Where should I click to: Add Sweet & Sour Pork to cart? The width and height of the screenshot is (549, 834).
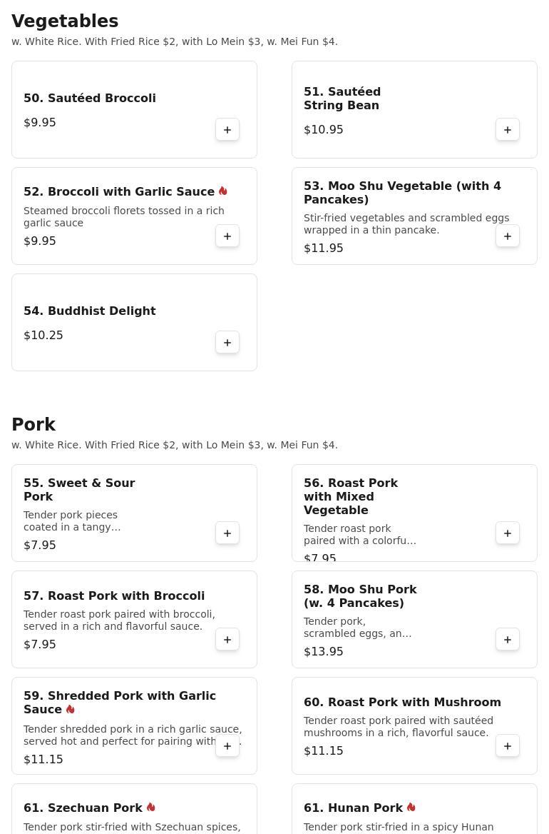pos(227,533)
